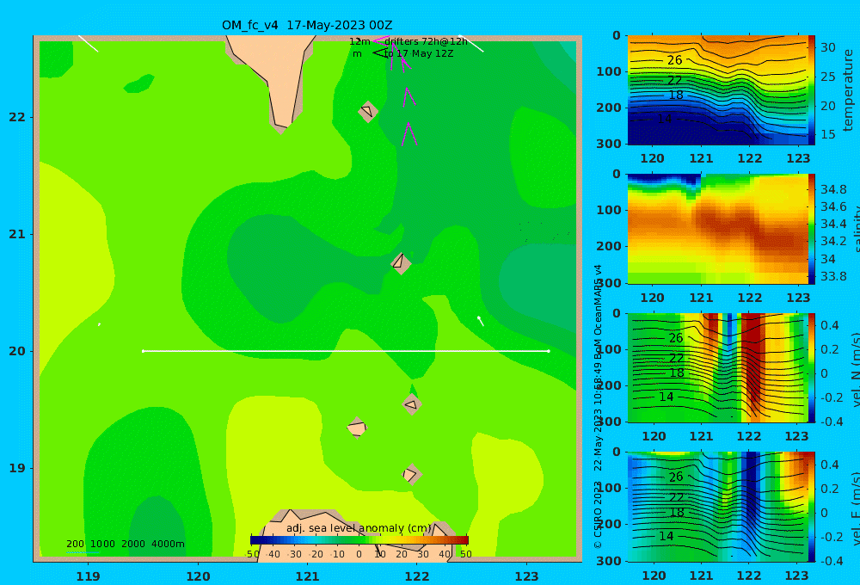Click the 'vel. E (m/s)' axis label
Viewport: 860px width, 585px height.
(x=855, y=508)
